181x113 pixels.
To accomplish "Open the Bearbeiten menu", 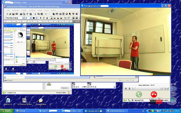I will (x=16, y=10).
